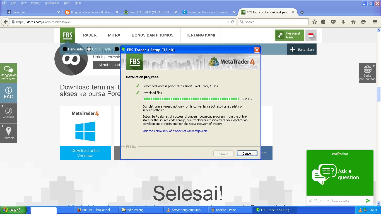The height and width of the screenshot is (214, 381).
Task: Click the VLC cone tray icon
Action: pyautogui.click(x=360, y=210)
